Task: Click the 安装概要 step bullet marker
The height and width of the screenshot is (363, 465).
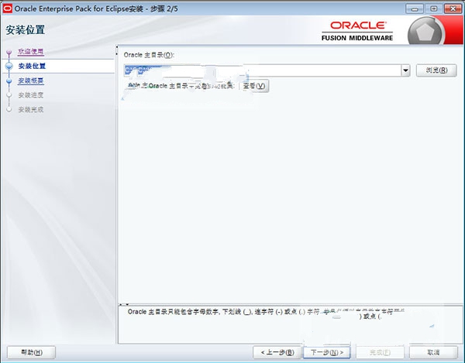Action: pos(9,80)
